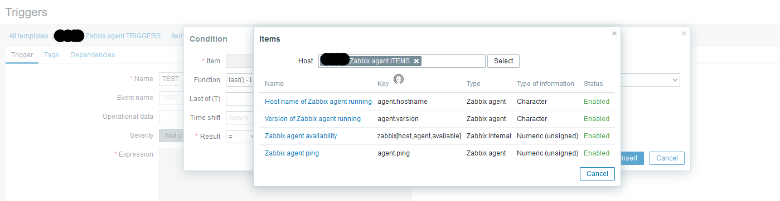Open the Function dropdown in Condition

pyautogui.click(x=240, y=79)
